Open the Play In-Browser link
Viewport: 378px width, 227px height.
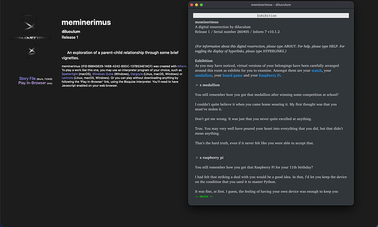coord(32,83)
